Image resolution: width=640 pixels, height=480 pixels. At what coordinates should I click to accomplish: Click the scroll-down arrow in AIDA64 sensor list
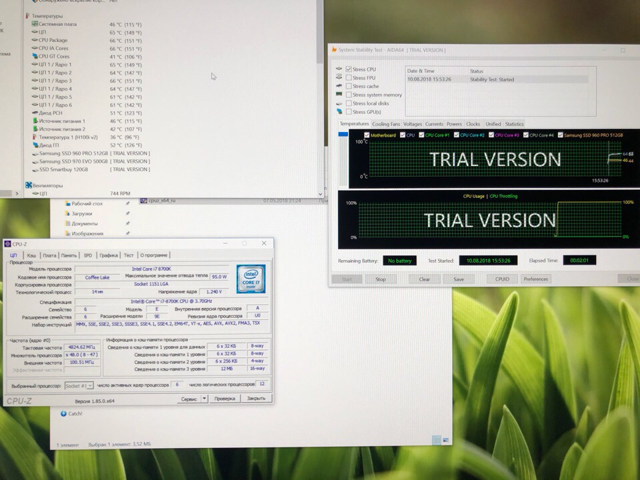(x=320, y=194)
